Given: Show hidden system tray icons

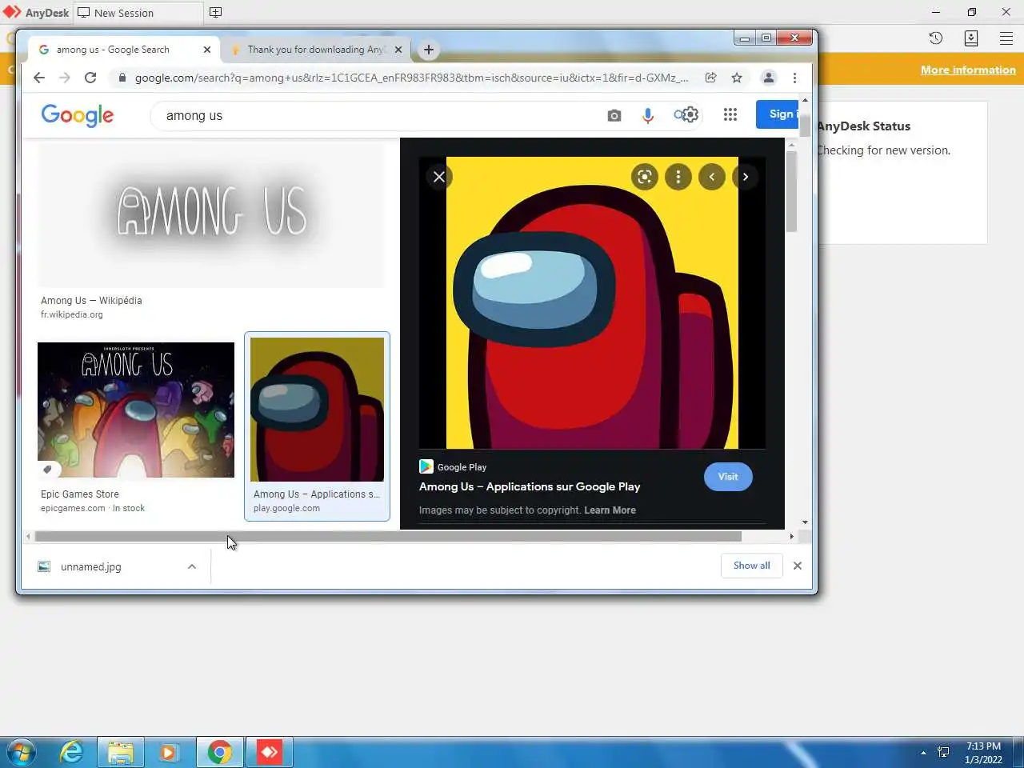Looking at the screenshot, I should point(923,753).
